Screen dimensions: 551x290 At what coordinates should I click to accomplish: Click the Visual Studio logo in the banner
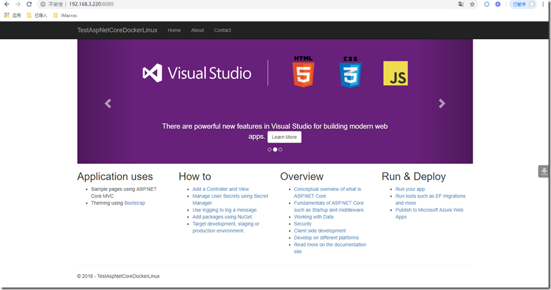(197, 73)
